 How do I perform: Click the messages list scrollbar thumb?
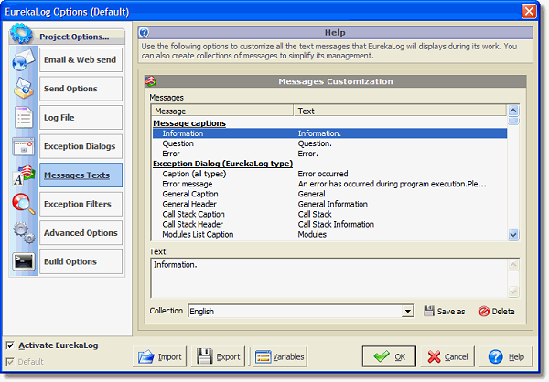tap(513, 121)
